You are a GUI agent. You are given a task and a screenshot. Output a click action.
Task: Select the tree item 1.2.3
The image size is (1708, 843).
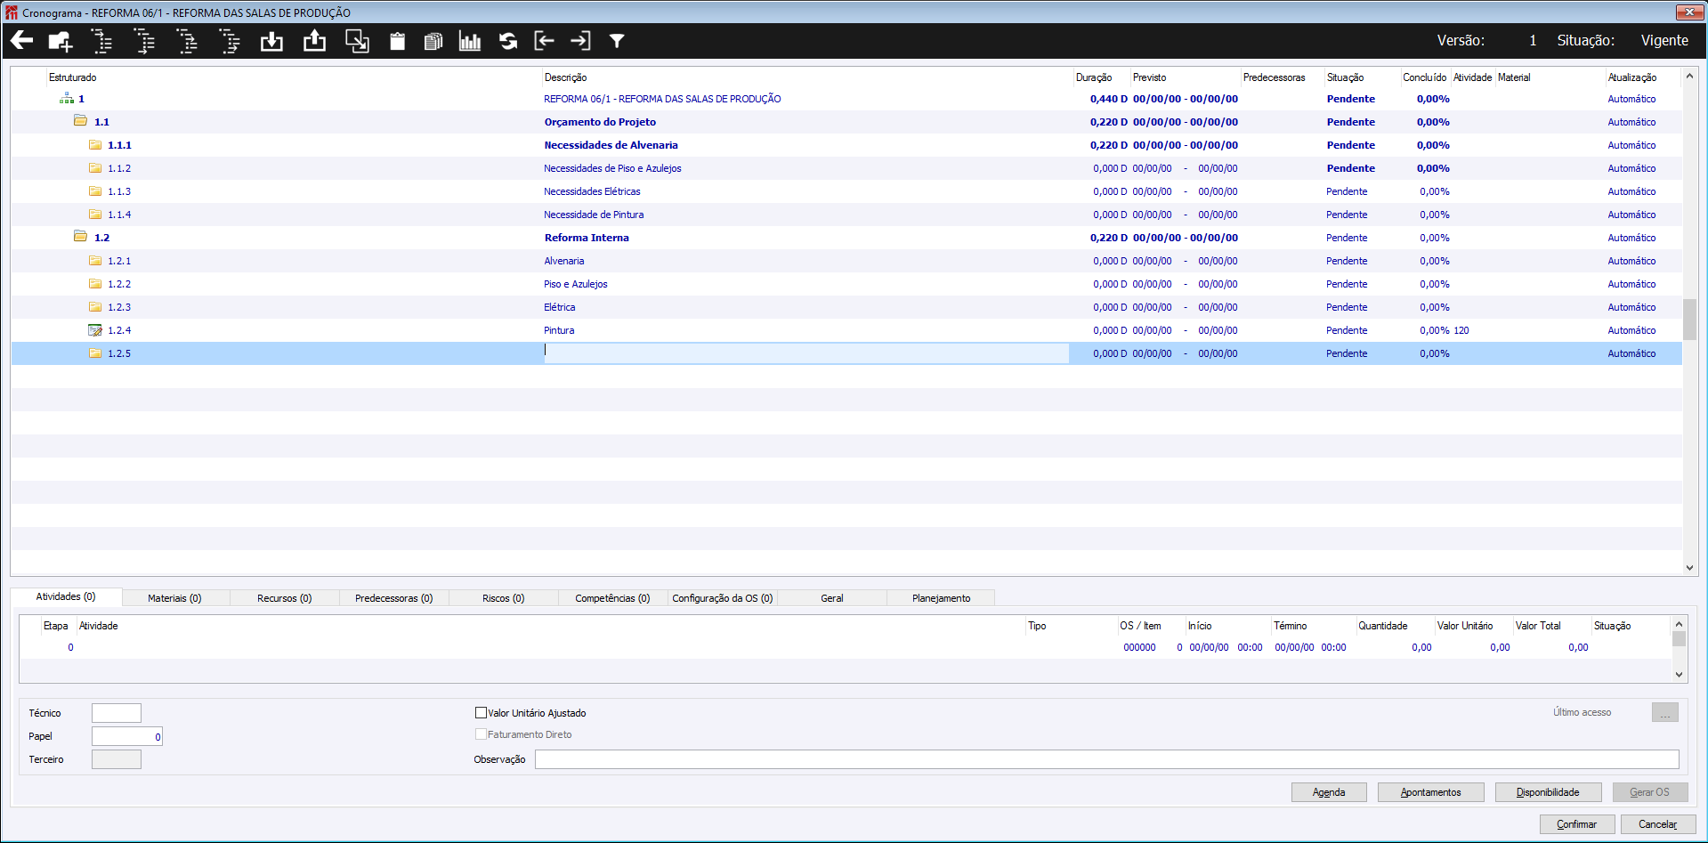click(119, 307)
